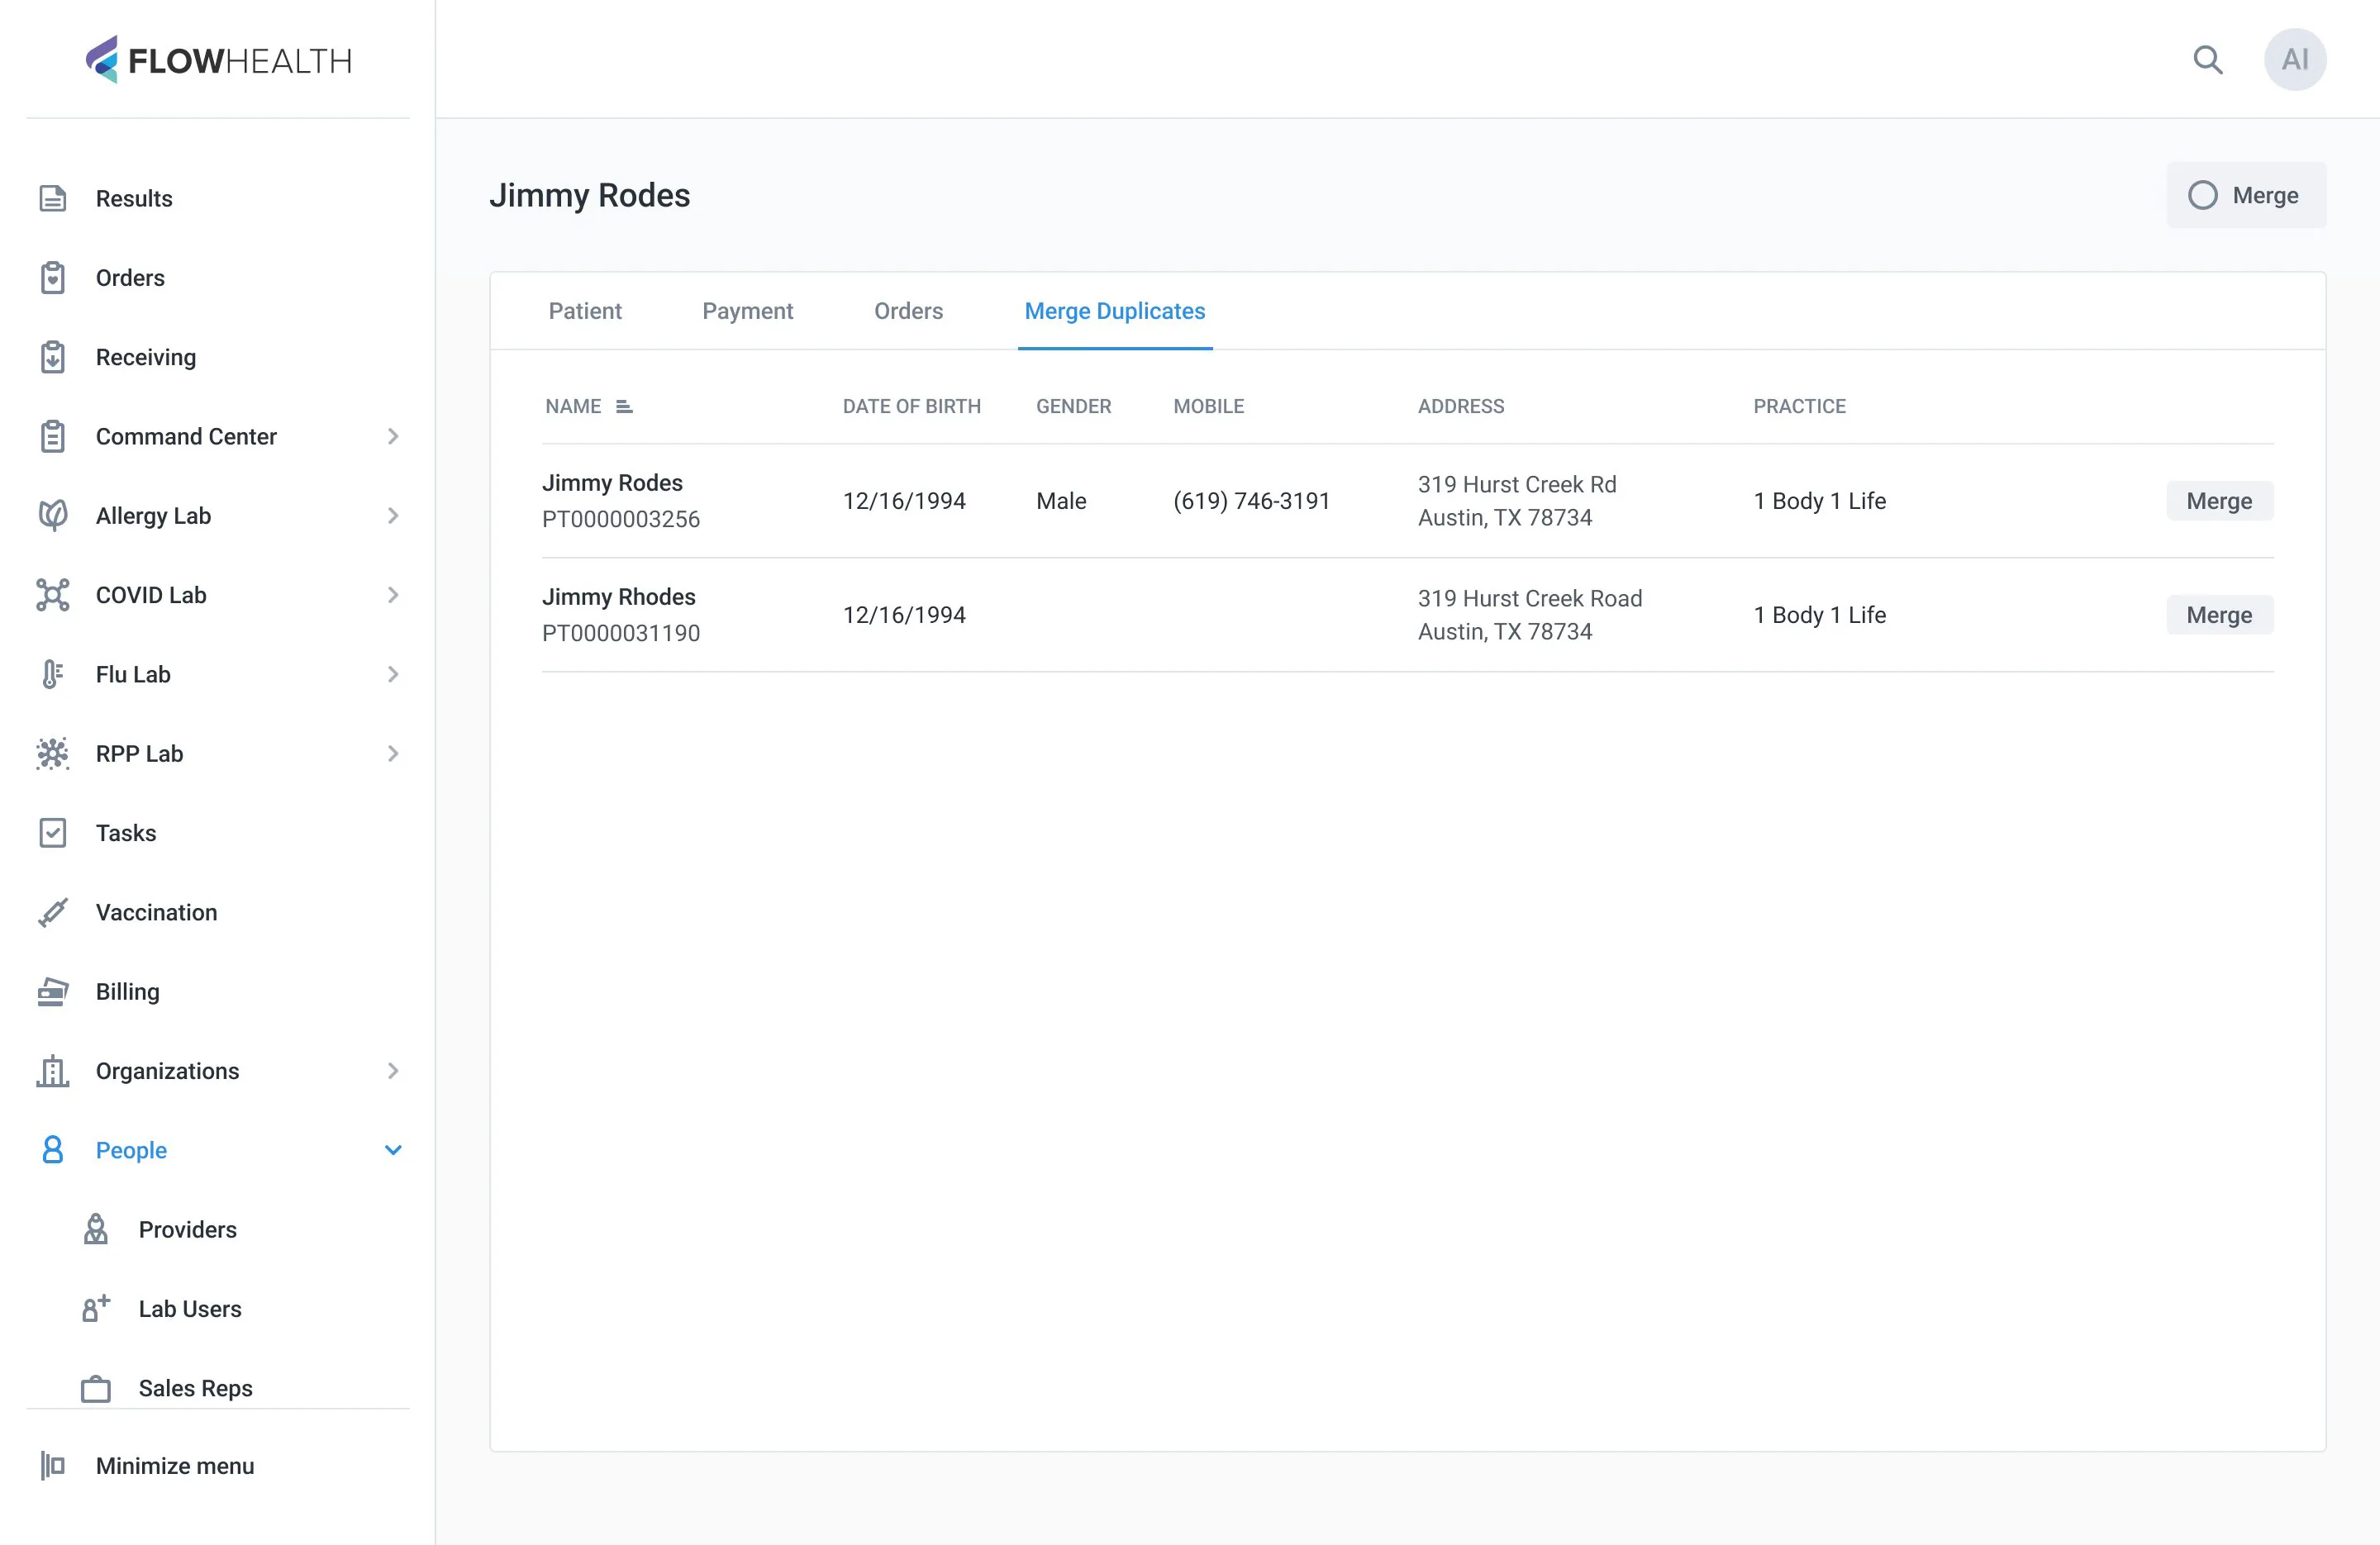
Task: Click the address 319 Hurst Creek Road
Action: coord(1529,598)
